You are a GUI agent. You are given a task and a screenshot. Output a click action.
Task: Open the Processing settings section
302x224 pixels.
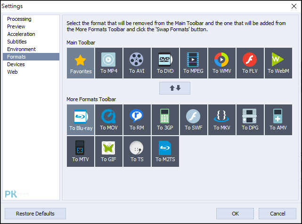31,19
